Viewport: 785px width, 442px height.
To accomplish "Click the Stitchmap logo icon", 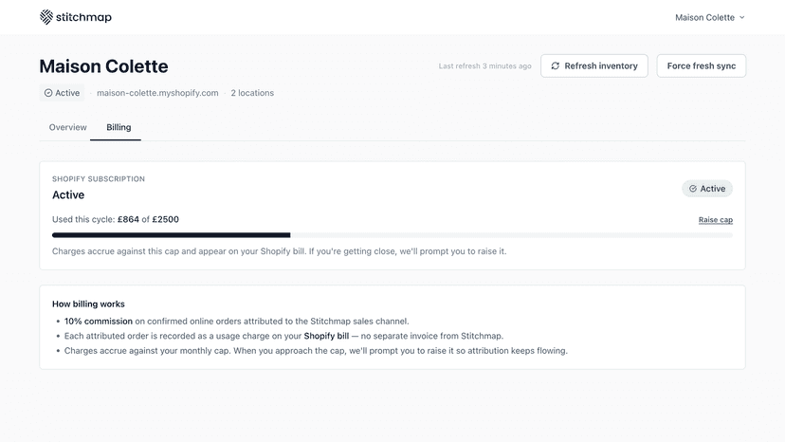I will tap(46, 17).
